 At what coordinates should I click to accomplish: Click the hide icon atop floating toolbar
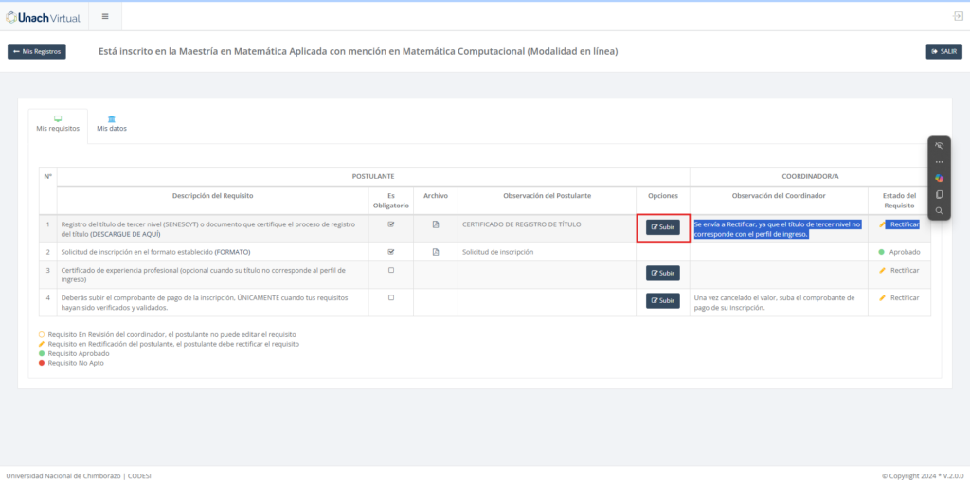click(x=939, y=146)
